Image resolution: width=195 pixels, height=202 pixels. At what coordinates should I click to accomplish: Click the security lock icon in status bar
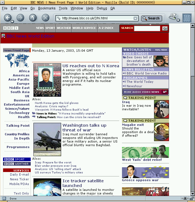[x=192, y=198]
